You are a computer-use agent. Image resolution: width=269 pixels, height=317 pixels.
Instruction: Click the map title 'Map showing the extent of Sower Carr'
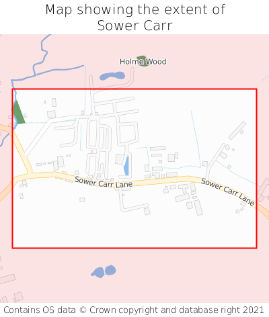[x=135, y=17]
